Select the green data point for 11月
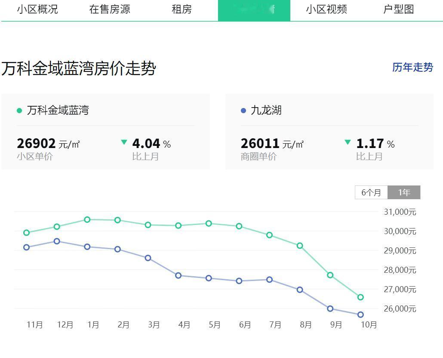The image size is (443, 358). (27, 233)
